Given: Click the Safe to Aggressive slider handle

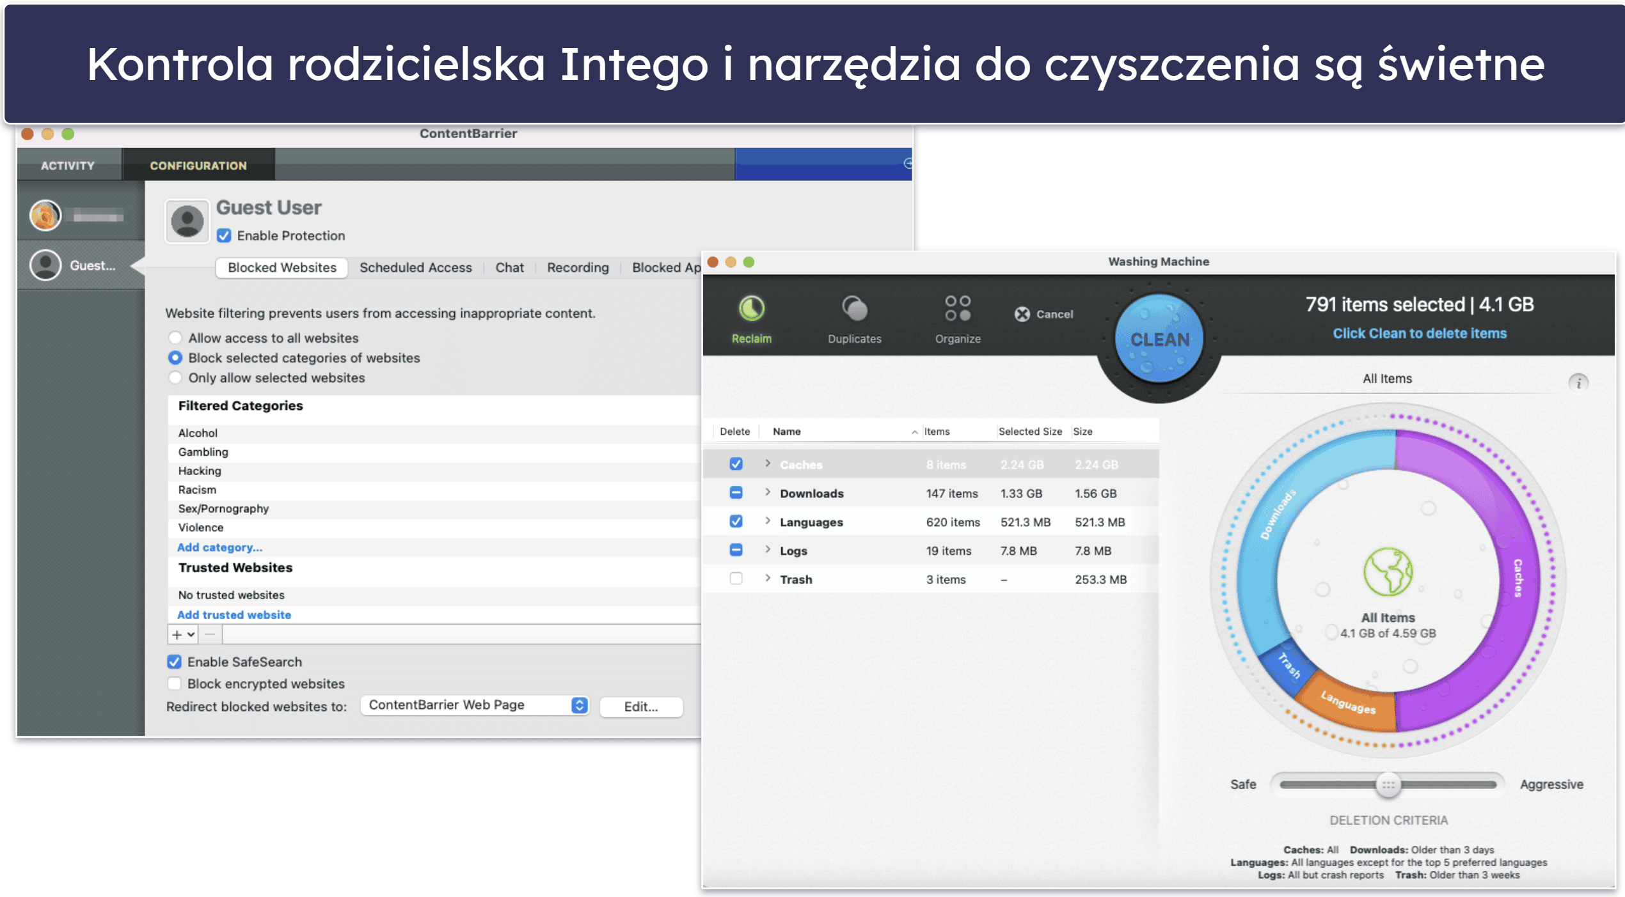Looking at the screenshot, I should pos(1387,784).
